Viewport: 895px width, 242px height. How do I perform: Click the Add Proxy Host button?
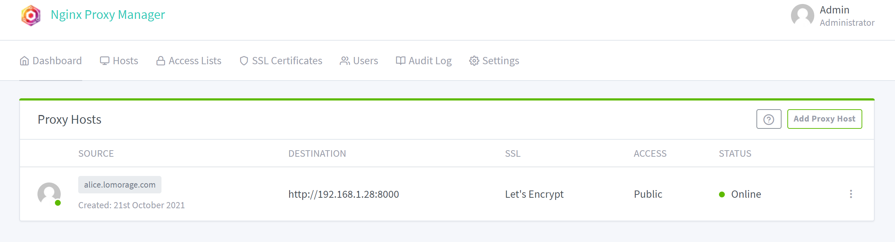825,119
